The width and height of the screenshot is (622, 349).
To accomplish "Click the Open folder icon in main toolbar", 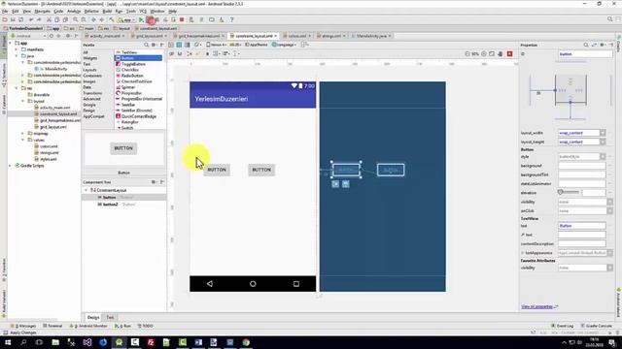I will [x=5, y=19].
